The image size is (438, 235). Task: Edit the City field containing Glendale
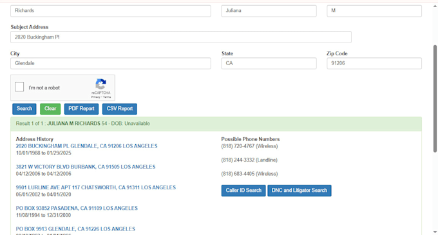(111, 63)
